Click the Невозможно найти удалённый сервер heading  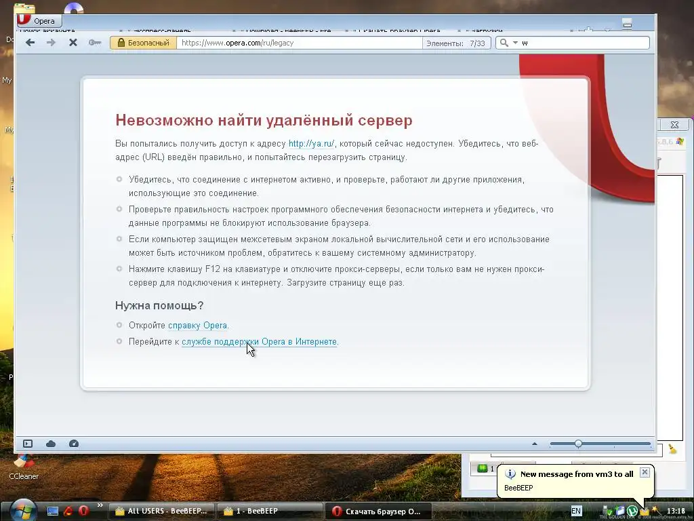(264, 120)
